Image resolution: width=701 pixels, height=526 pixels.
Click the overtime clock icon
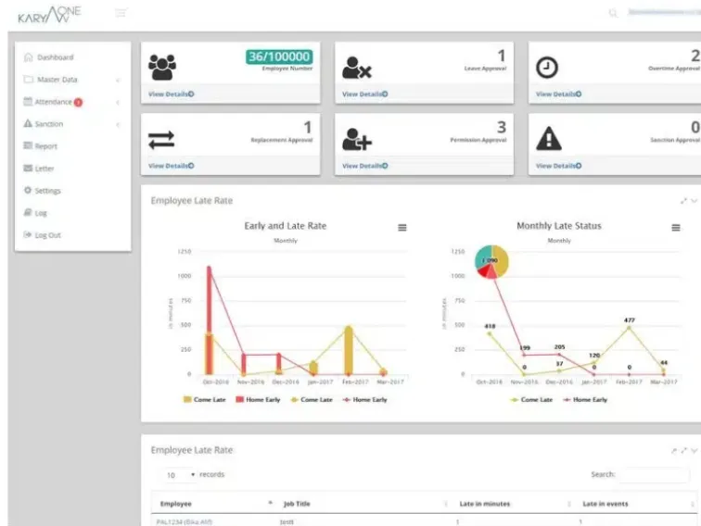pos(549,67)
